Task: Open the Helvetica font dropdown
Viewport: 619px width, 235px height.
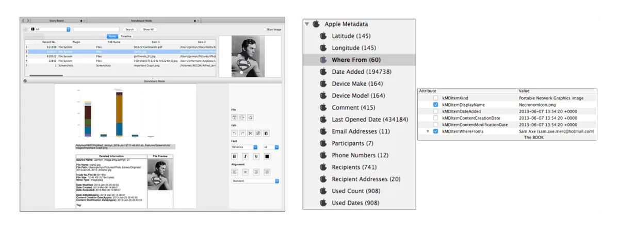Action: [245, 147]
